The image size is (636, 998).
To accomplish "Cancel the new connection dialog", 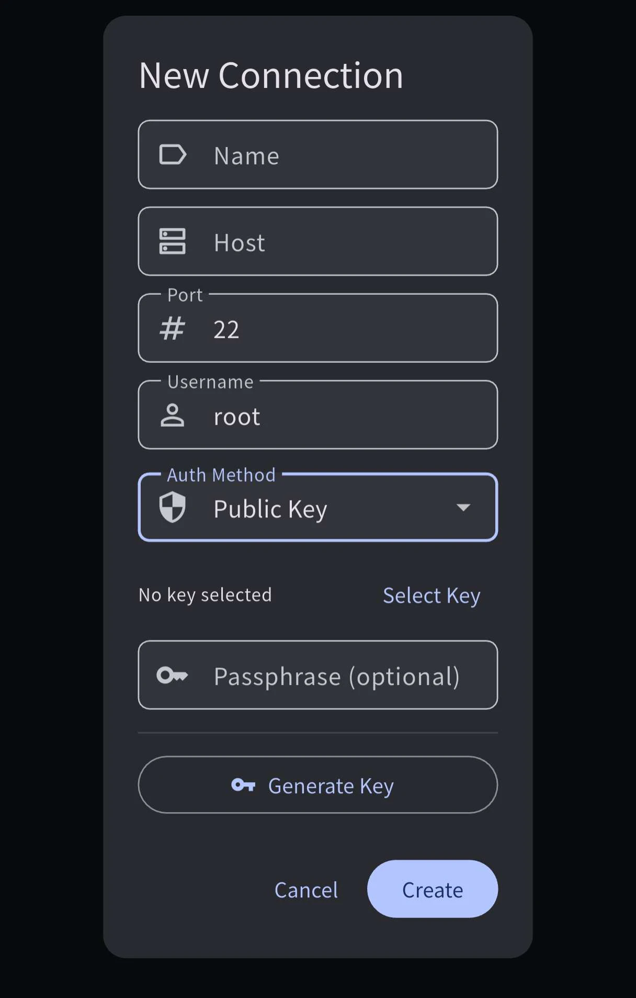I will tap(306, 890).
